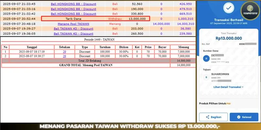Click the S avatar beside SUHARDIMAN
Screen dimensions: 261x130
(x=206, y=77)
